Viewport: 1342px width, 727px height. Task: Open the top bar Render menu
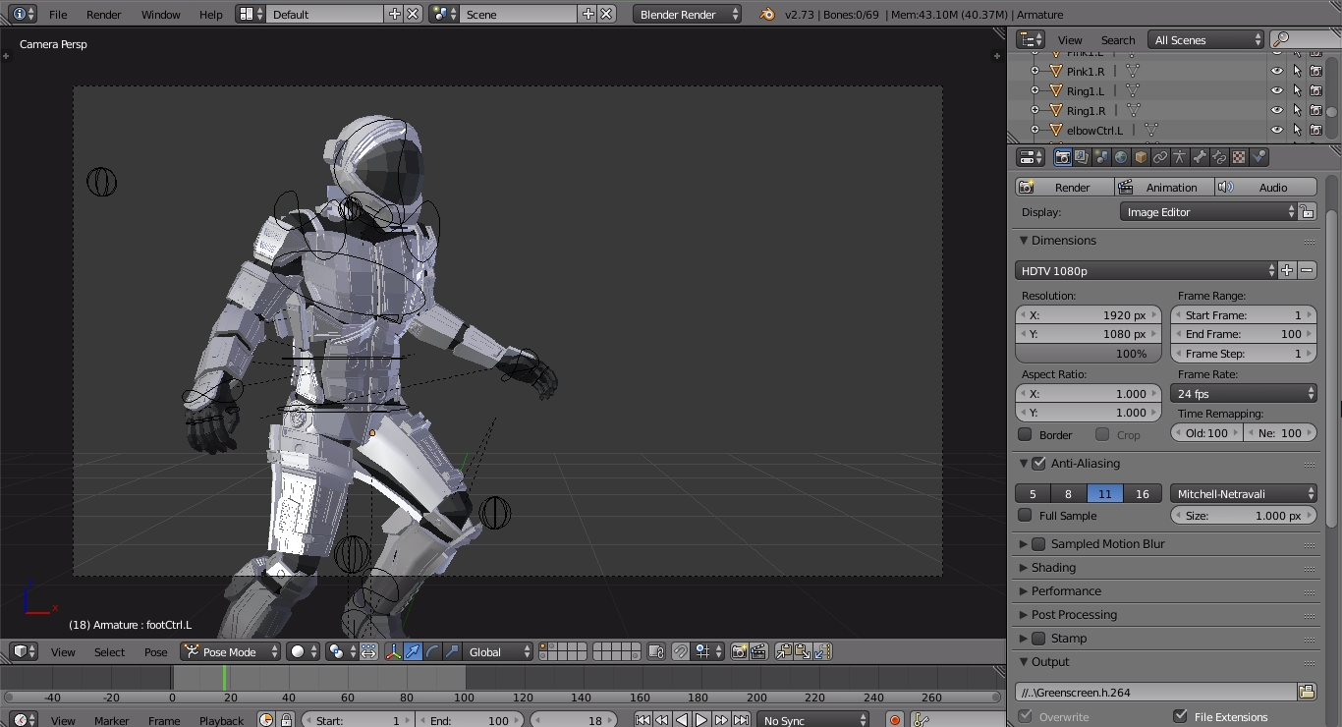103,14
